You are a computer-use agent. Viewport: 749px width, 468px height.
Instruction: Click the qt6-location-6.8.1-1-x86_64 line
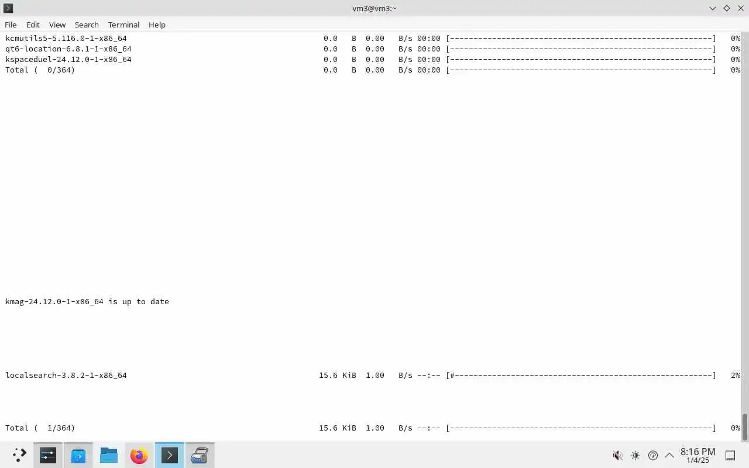(373, 49)
